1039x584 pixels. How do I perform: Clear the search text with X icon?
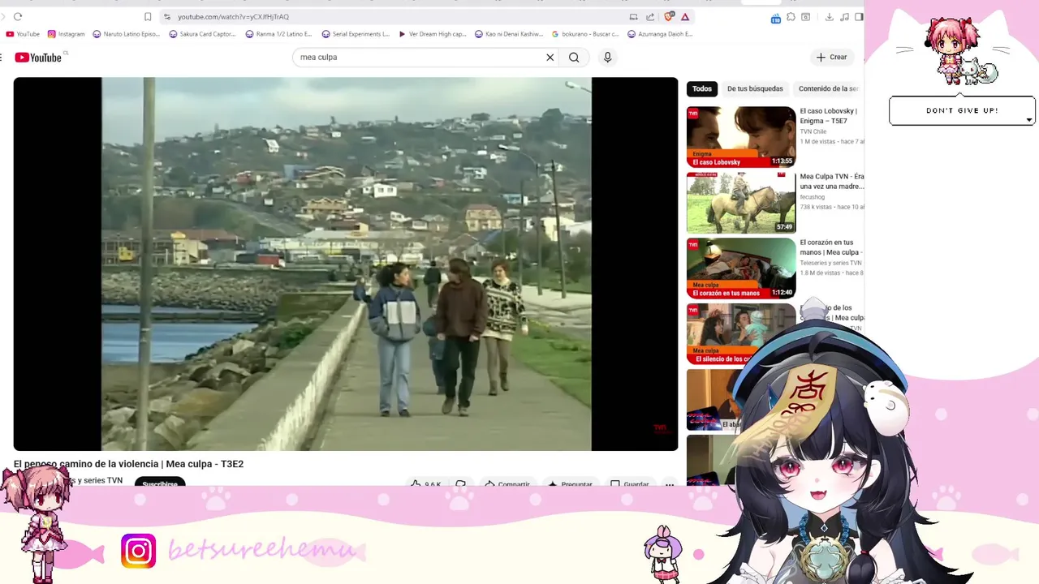tap(550, 58)
